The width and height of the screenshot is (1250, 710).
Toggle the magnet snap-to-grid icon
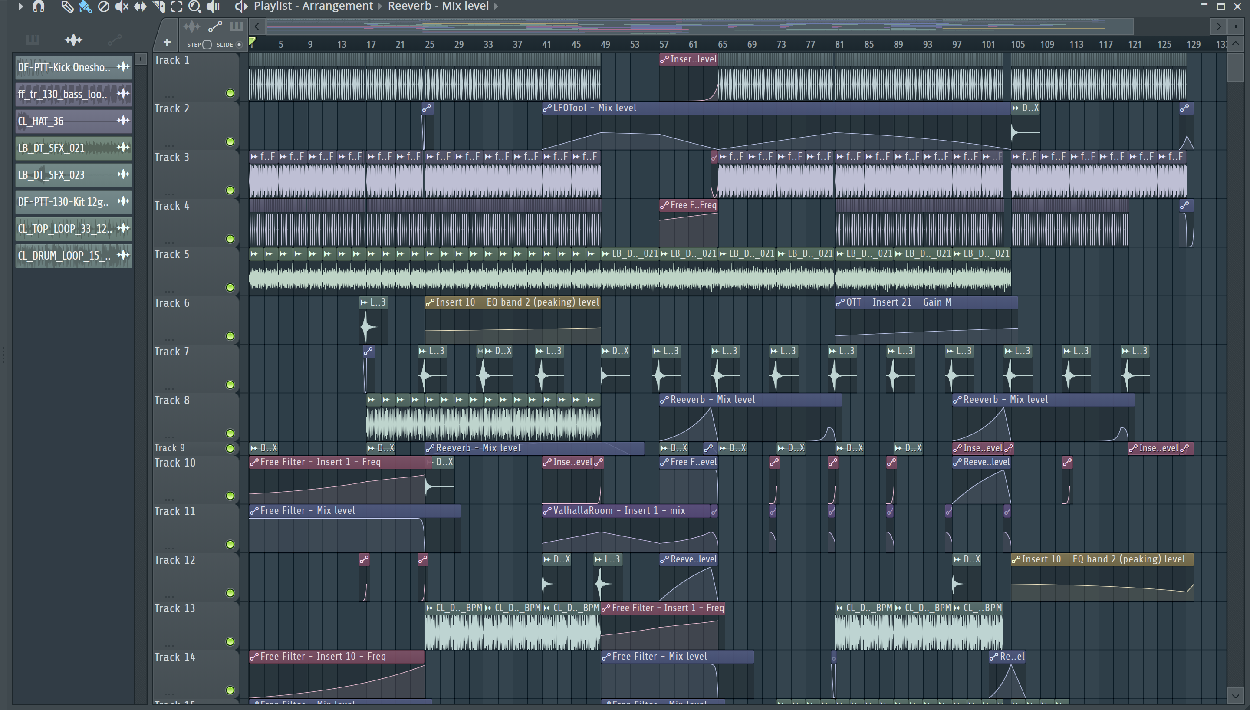point(38,7)
